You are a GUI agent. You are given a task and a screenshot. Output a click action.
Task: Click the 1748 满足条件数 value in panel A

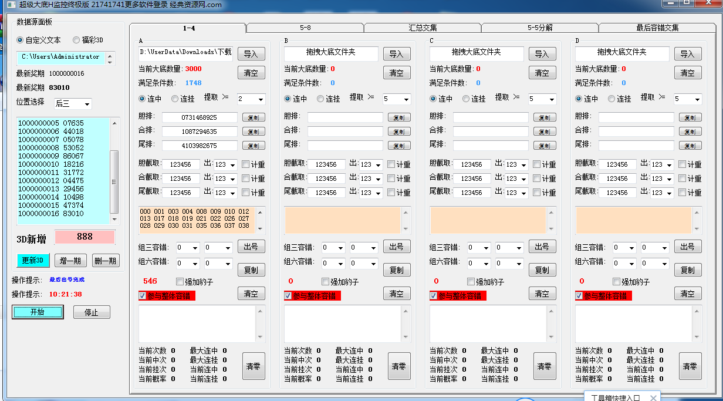coord(194,83)
